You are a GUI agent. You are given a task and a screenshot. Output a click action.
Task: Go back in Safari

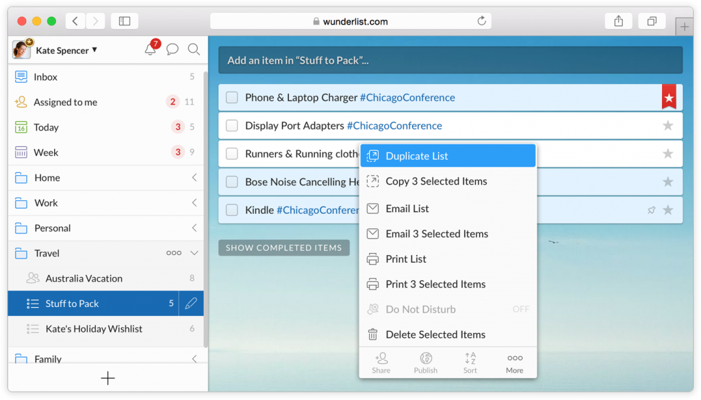(75, 21)
